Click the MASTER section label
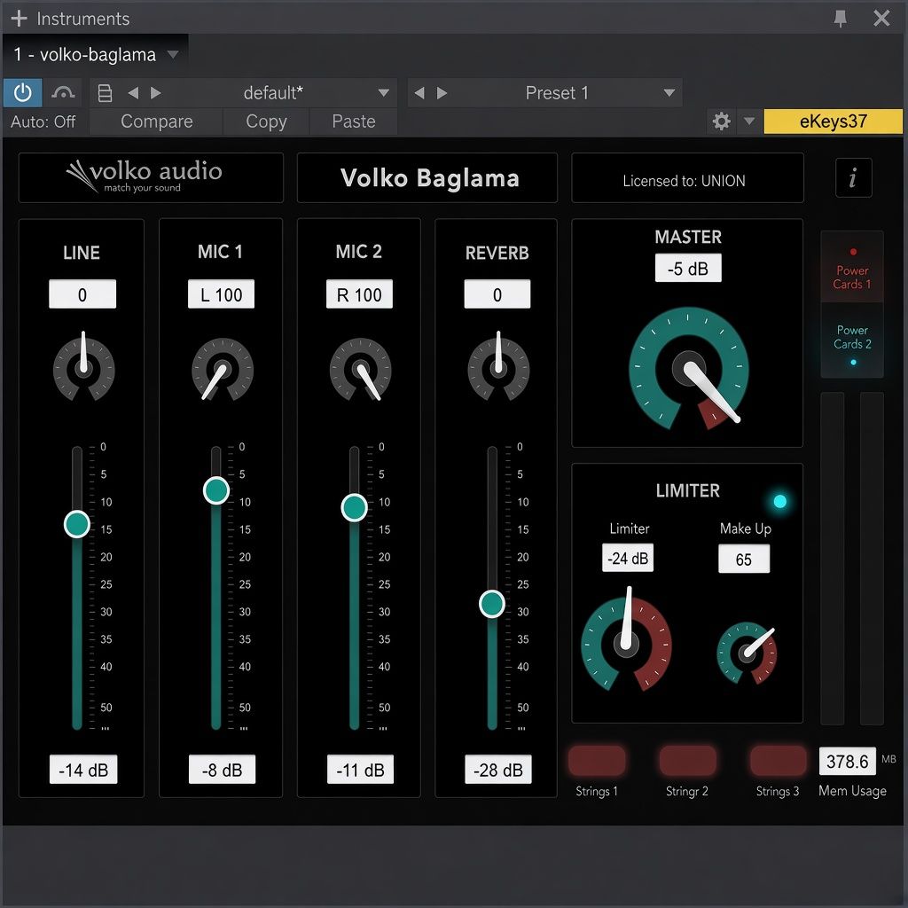 (688, 237)
